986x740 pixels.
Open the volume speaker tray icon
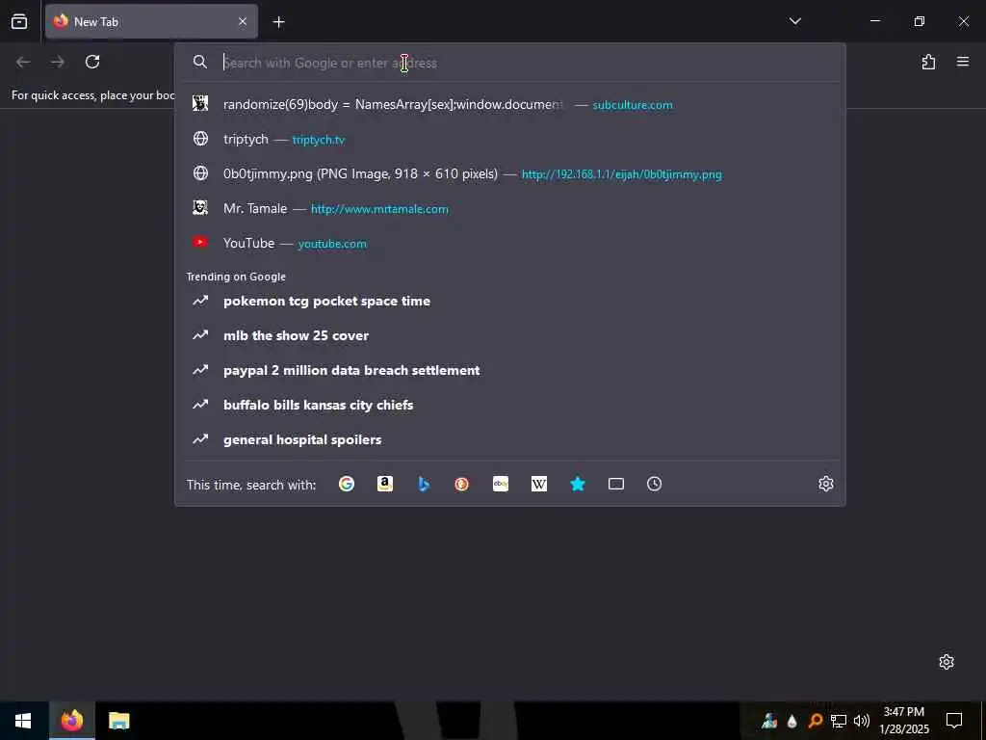pyautogui.click(x=862, y=721)
